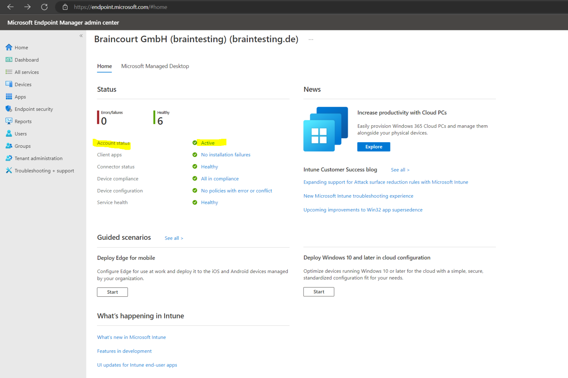
Task: Start the Deploy Edge for mobile scenario
Action: tap(112, 292)
